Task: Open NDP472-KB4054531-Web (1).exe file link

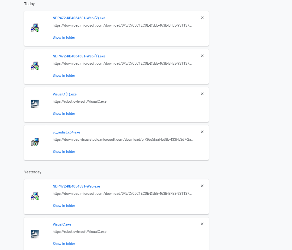Action: [x=79, y=56]
